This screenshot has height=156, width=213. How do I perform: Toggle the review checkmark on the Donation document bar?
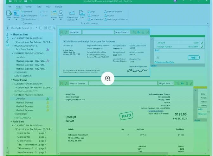coord(66,32)
